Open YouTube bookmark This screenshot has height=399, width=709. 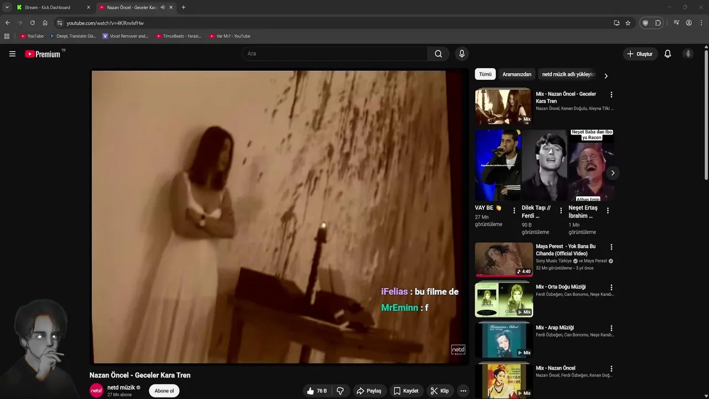tap(32, 36)
